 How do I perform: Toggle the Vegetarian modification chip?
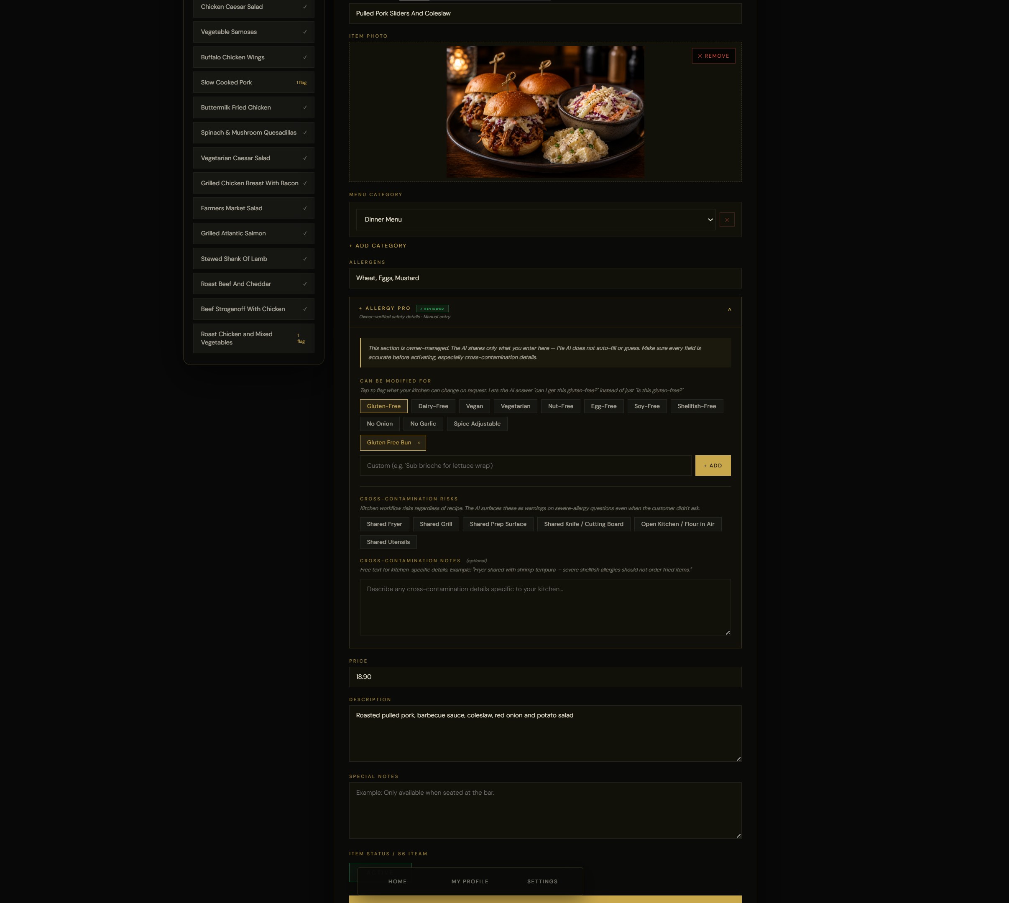click(x=515, y=406)
